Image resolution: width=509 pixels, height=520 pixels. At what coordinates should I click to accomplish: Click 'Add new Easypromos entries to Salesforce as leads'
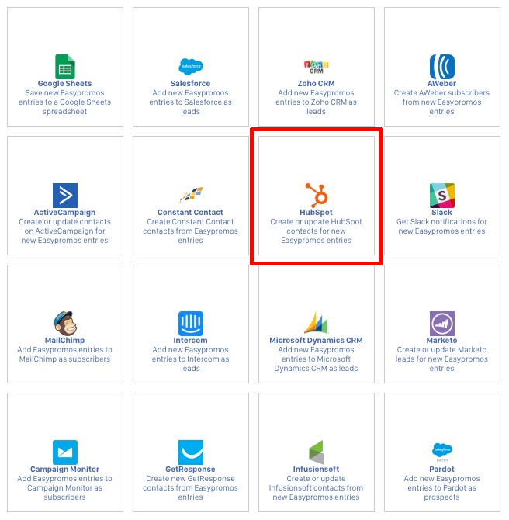point(190,102)
